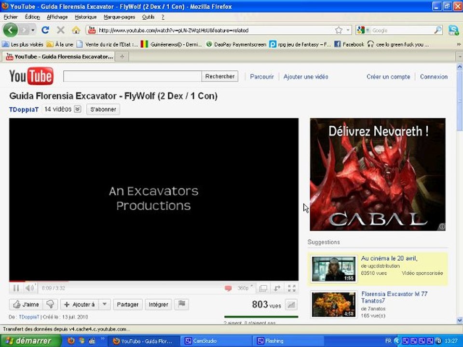
Task: Click the Intégrer button
Action: [x=158, y=305]
